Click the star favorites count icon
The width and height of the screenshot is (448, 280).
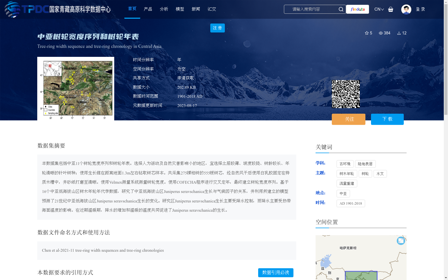pos(367,33)
